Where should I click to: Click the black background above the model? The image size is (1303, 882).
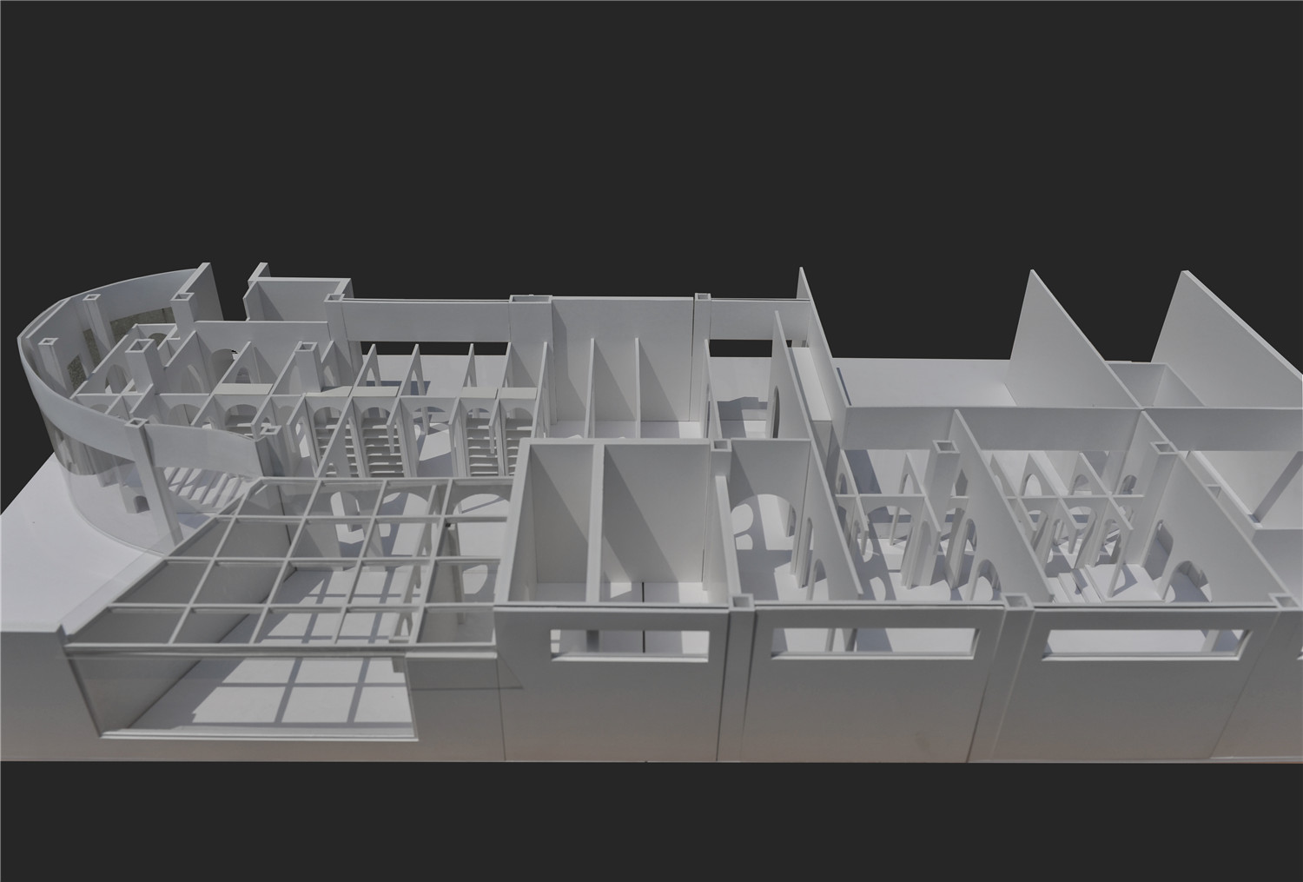(651, 130)
